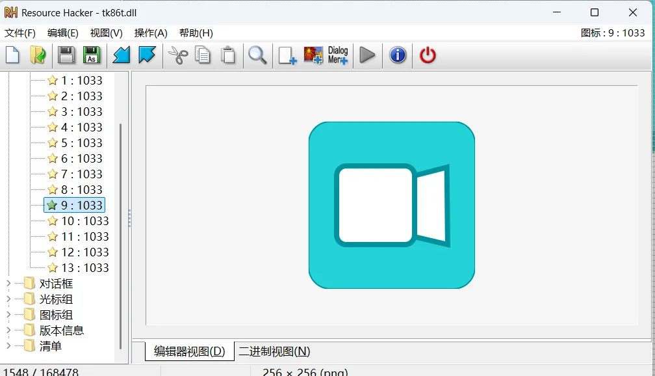Viewport: 655px width, 376px height.
Task: Switch to the 二进制视图(N) tab
Action: tap(274, 351)
